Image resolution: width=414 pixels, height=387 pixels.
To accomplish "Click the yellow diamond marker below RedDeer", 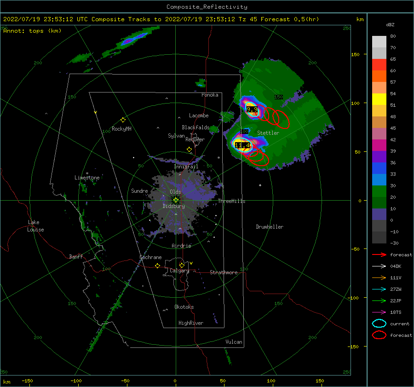I will (189, 150).
